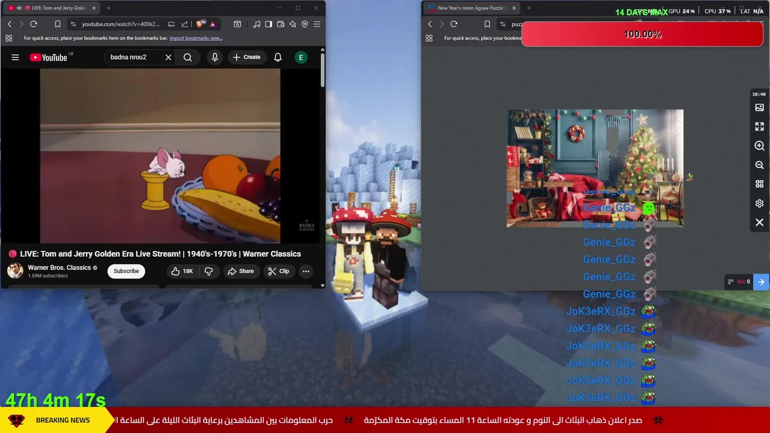
Task: Go back in the YouTube browser window
Action: [x=10, y=24]
